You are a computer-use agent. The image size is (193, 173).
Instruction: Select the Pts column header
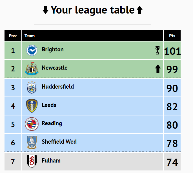pyautogui.click(x=172, y=36)
